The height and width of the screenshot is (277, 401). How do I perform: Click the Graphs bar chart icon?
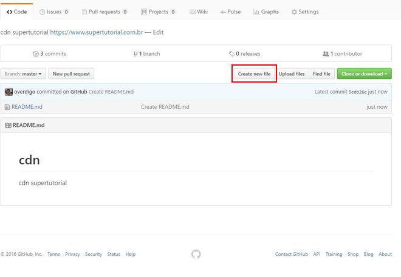(x=256, y=12)
